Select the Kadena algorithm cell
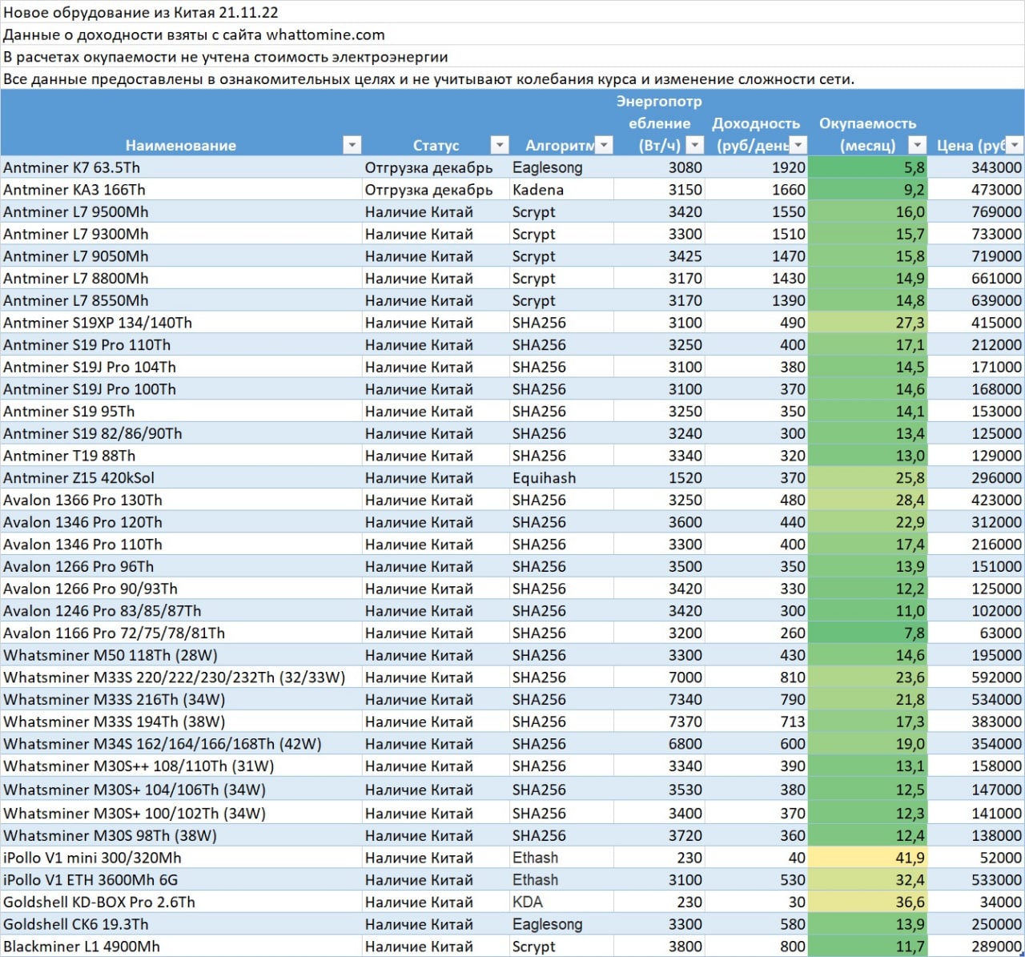1025x957 pixels. pyautogui.click(x=561, y=190)
